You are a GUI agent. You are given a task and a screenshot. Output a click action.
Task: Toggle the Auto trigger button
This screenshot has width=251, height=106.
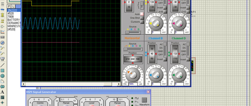click(x=142, y=14)
